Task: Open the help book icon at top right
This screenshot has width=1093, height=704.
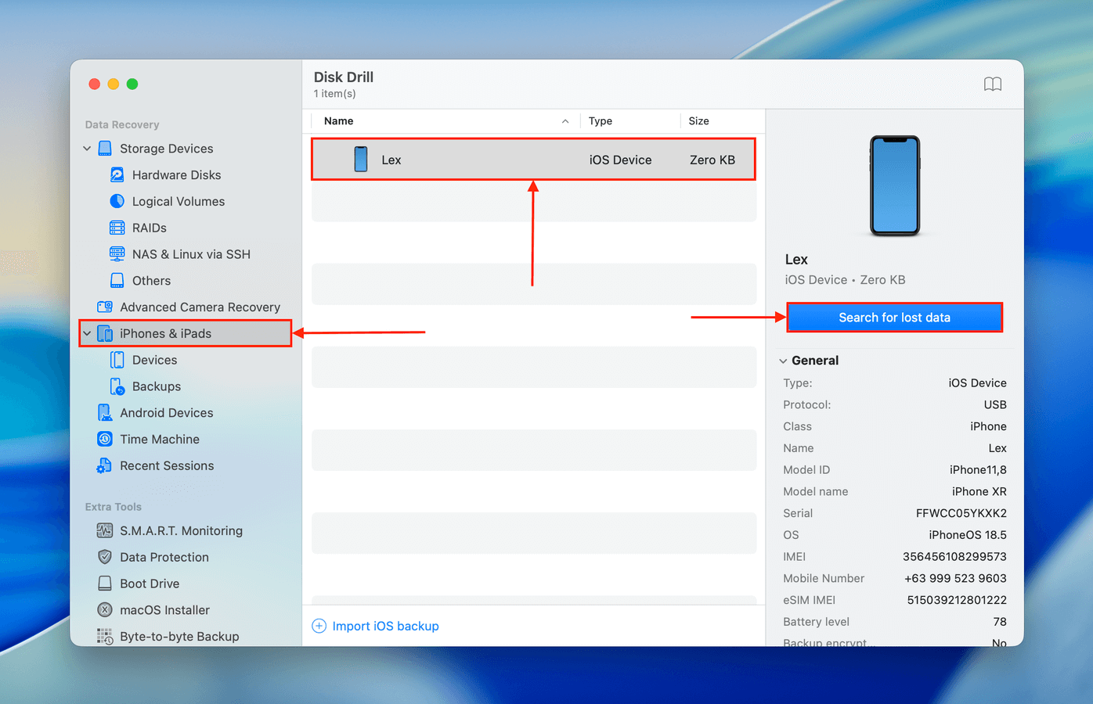Action: (x=992, y=84)
